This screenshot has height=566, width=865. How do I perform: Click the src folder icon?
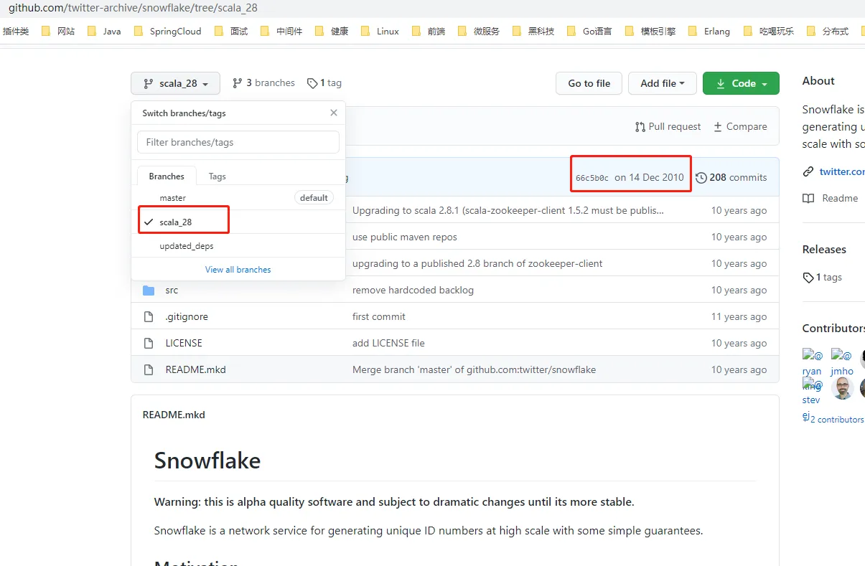click(x=149, y=290)
